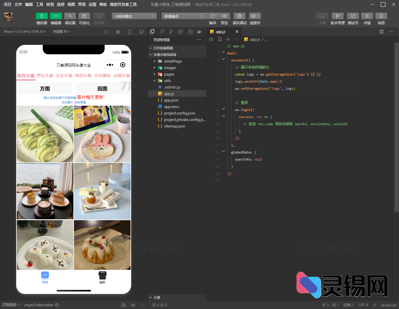Viewport: 399px width, 309px height.
Task: Open the 工具 menu
Action: tap(39, 4)
